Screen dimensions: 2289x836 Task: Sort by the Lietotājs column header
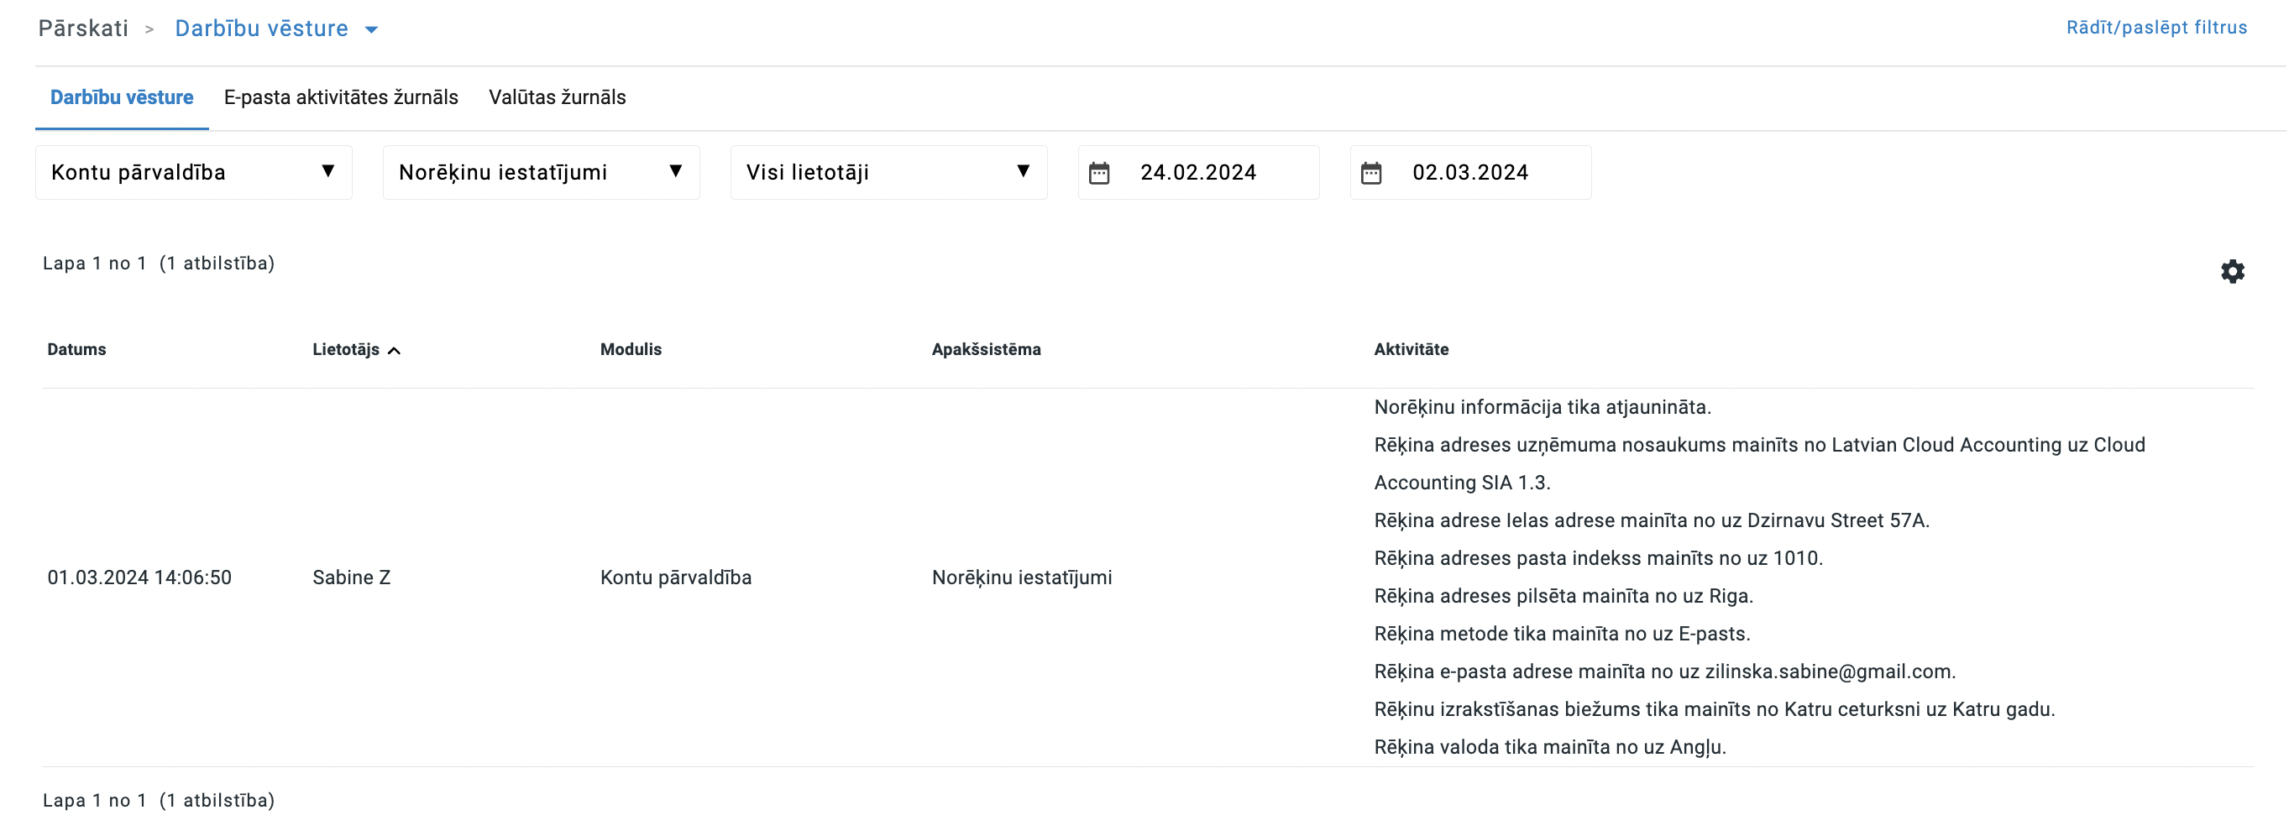(x=346, y=349)
